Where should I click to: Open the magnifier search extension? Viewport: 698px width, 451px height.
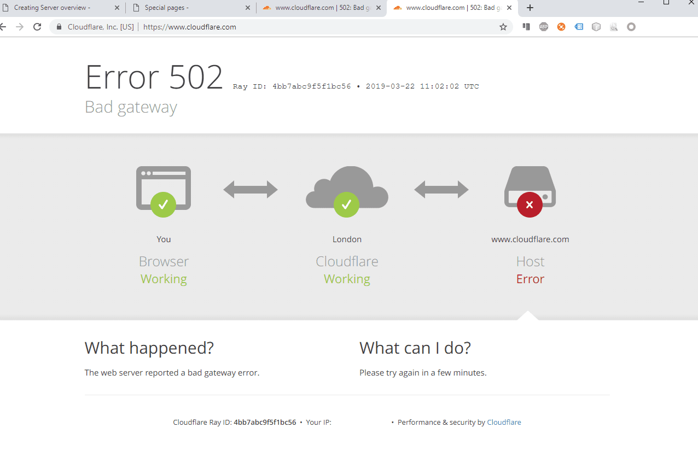[614, 26]
